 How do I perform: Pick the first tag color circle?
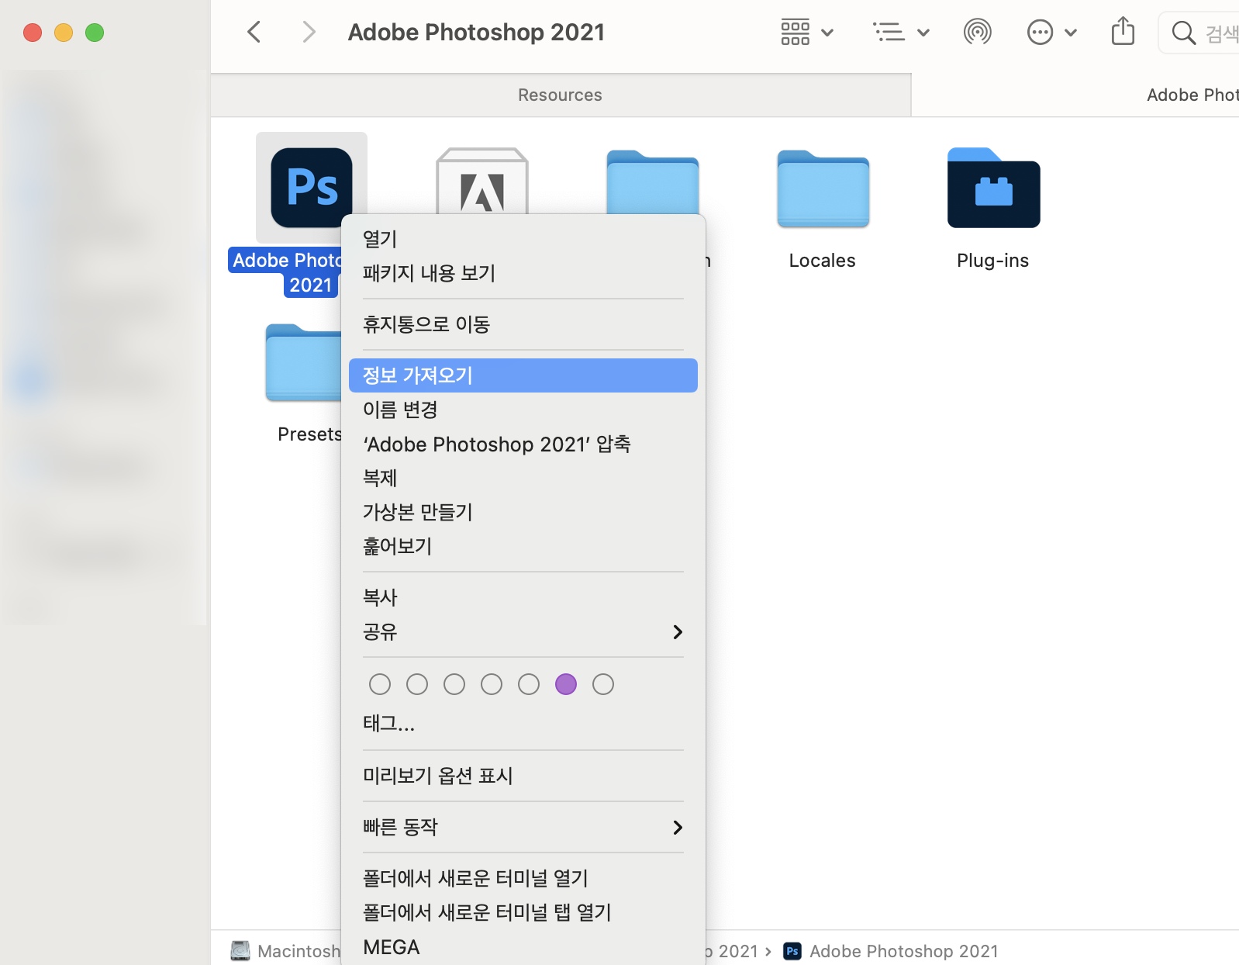click(380, 684)
